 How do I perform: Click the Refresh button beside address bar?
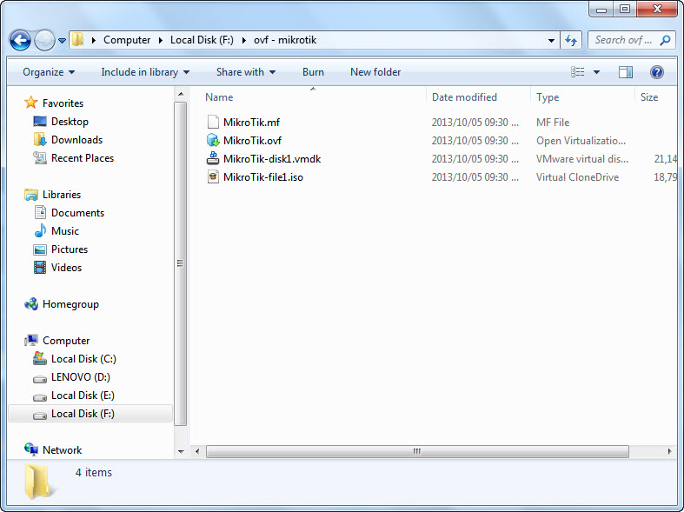[x=571, y=40]
